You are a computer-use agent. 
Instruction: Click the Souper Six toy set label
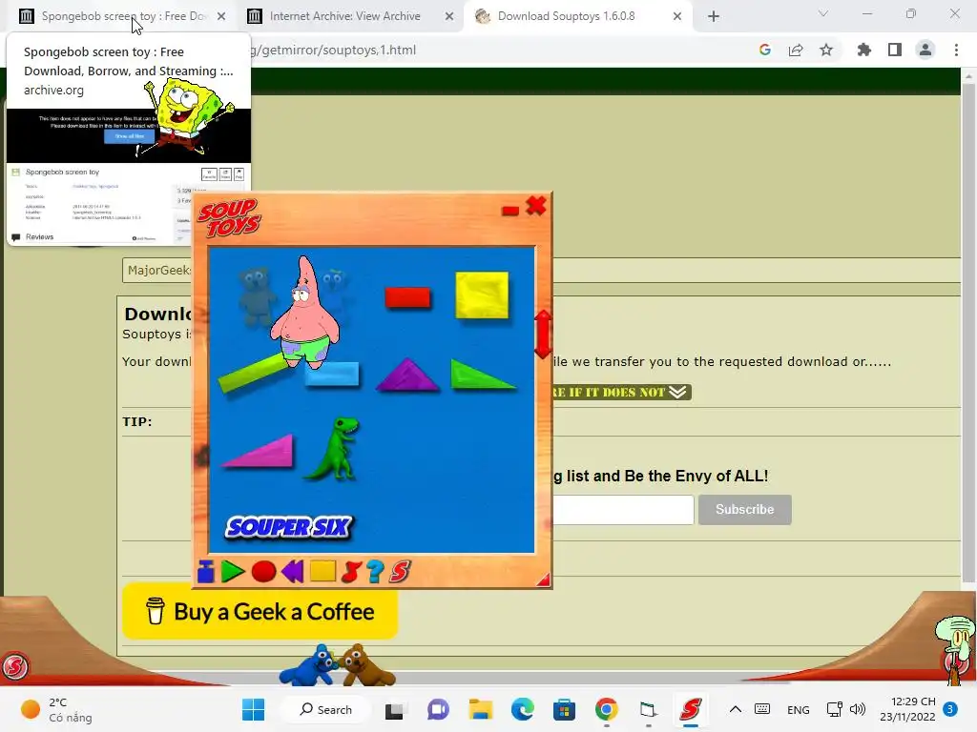(x=289, y=527)
